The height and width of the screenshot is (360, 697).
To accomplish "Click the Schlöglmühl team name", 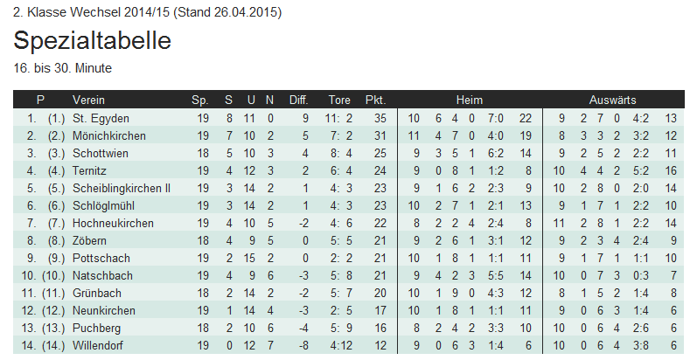I will pyautogui.click(x=103, y=206).
